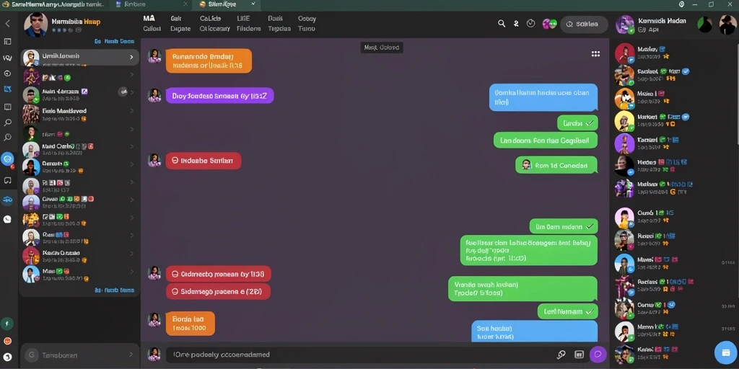The image size is (739, 369).
Task: Expand the highlighted first contact's chevron
Action: click(x=131, y=57)
